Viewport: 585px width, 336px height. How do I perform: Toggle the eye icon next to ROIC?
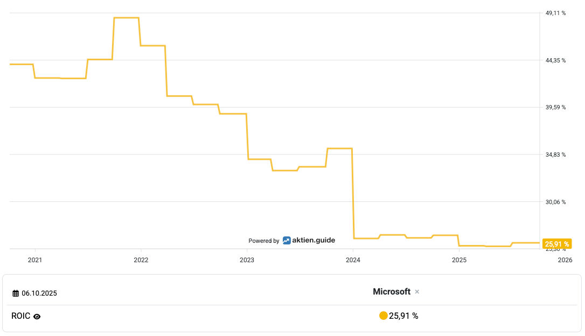click(x=37, y=317)
